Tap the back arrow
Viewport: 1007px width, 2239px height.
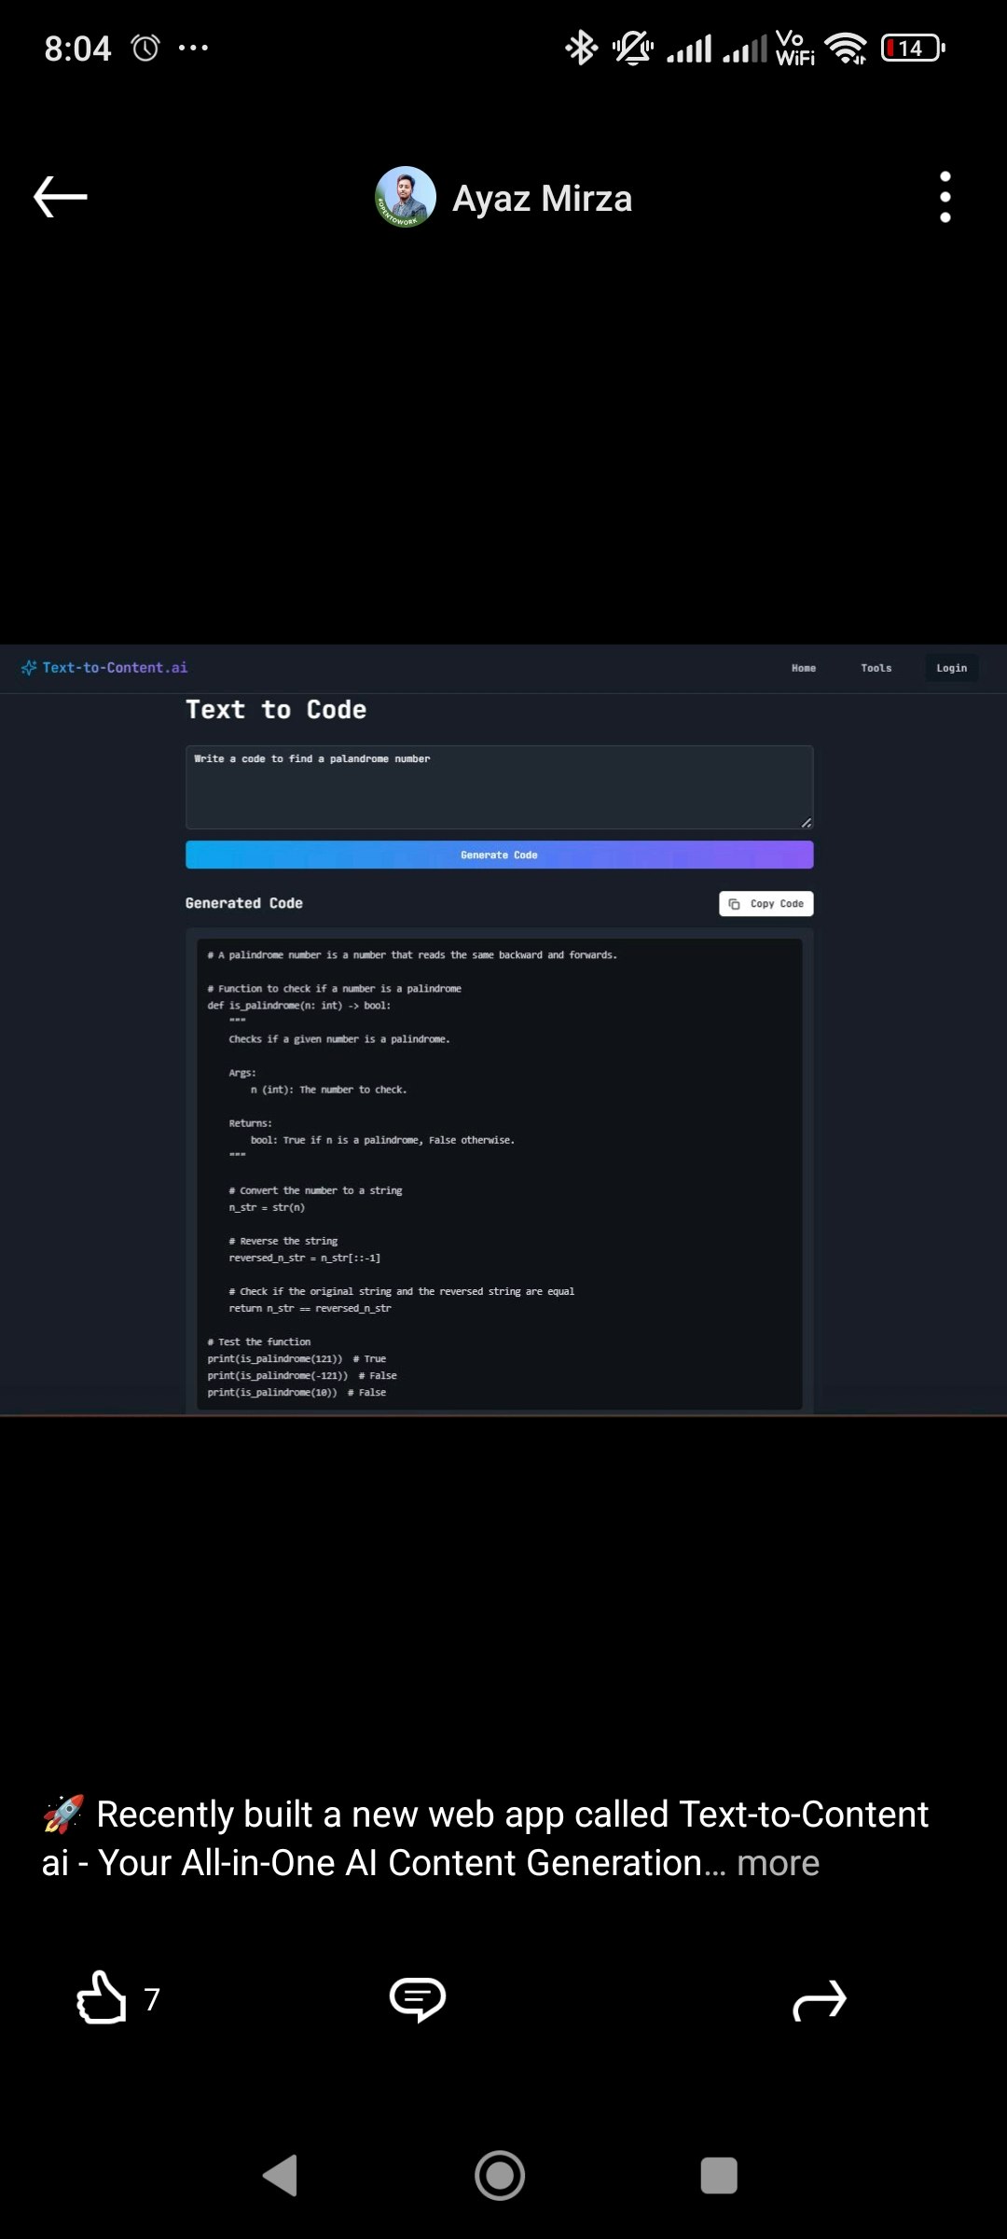click(61, 197)
